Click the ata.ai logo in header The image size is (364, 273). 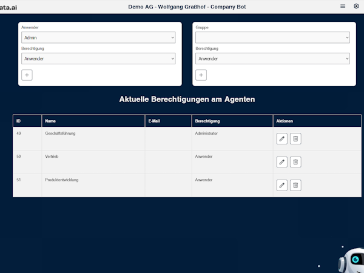click(x=8, y=6)
